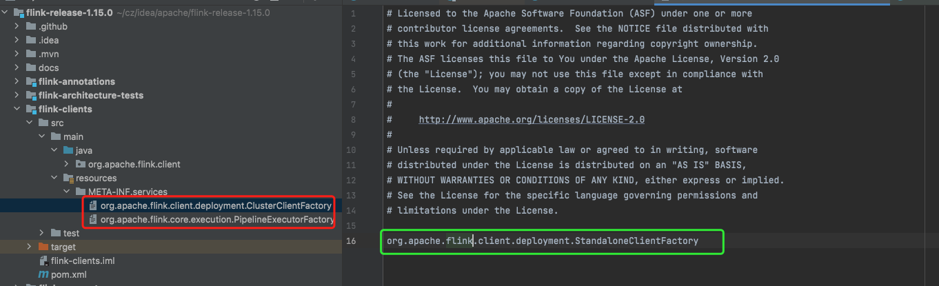Expand the test folder

click(x=42, y=233)
